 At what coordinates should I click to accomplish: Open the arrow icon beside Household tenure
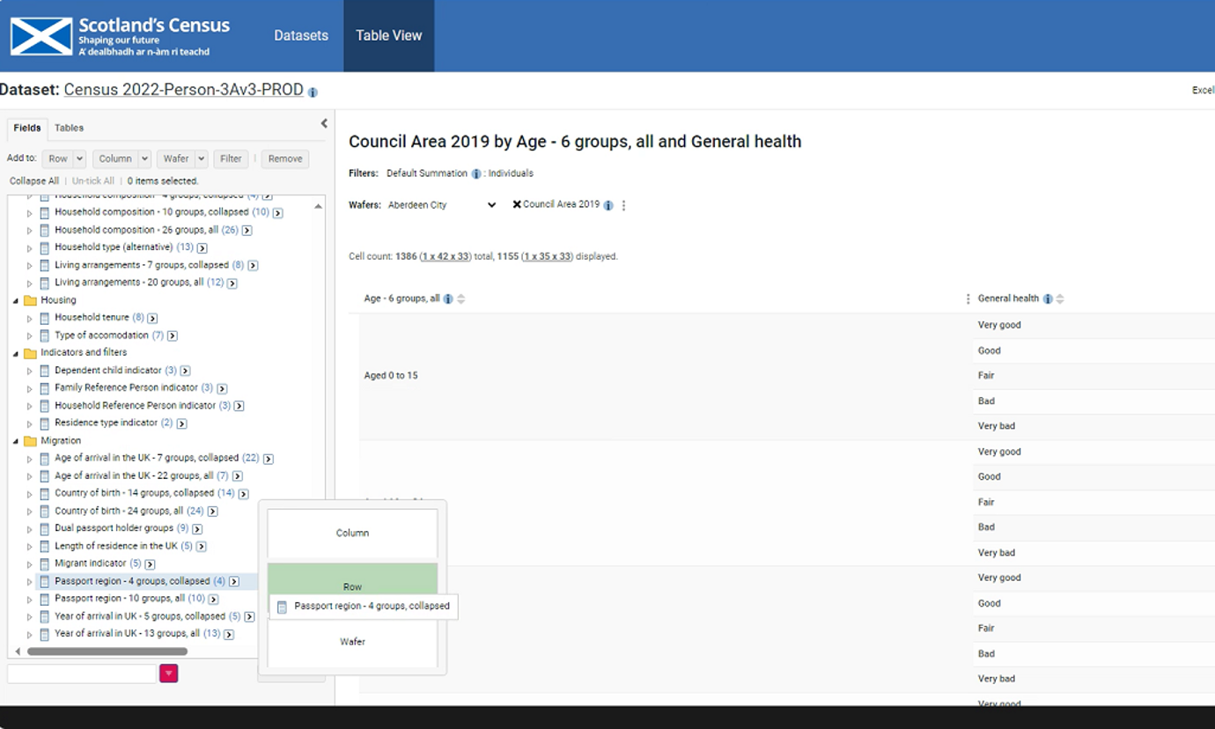click(152, 318)
